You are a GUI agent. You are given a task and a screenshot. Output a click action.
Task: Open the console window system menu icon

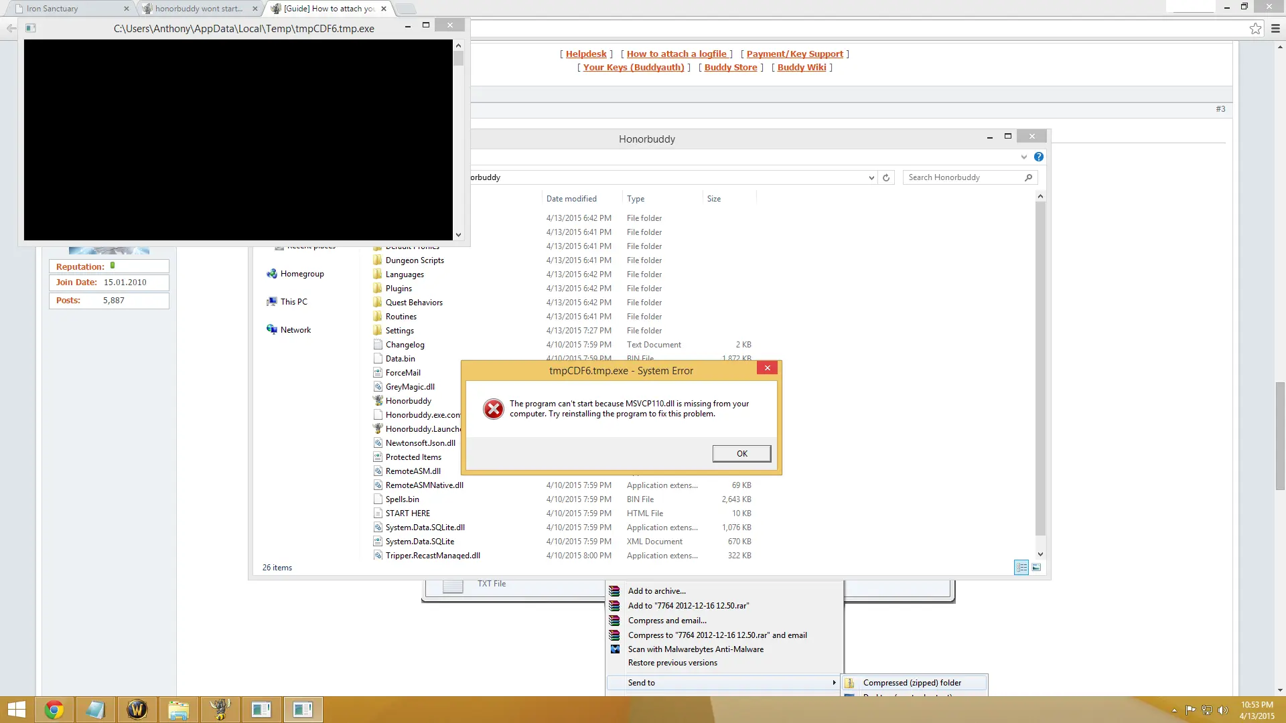point(30,28)
